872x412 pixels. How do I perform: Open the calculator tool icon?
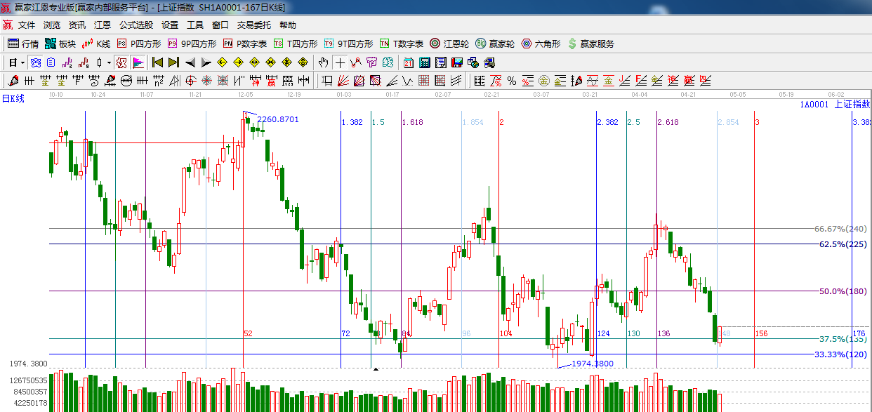424,62
